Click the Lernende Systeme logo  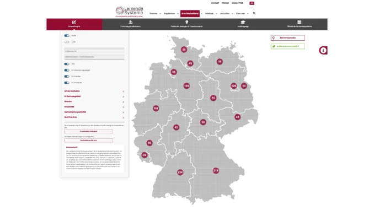tap(129, 12)
